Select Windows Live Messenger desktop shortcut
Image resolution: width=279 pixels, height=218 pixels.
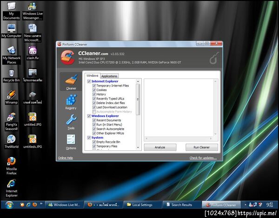33,11
